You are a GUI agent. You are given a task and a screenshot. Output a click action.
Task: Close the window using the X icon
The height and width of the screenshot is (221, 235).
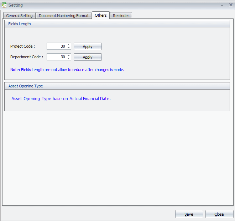(x=231, y=5)
